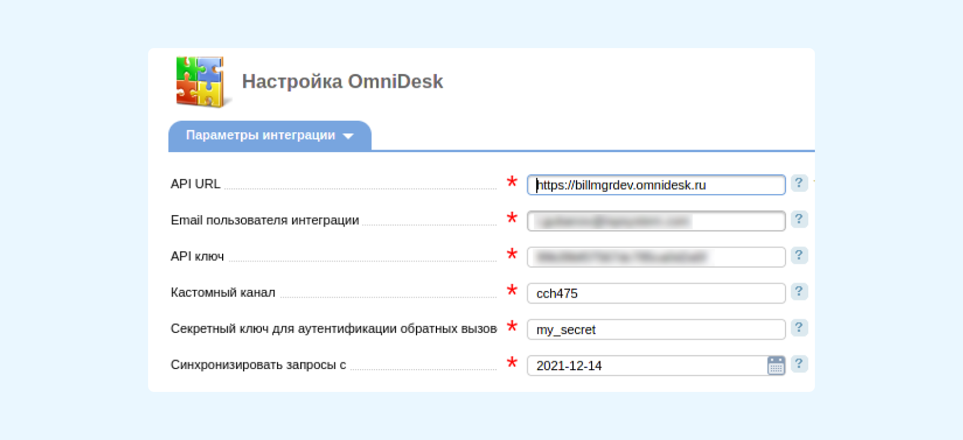
Task: Click the Email пользователя интеграции label
Action: [x=265, y=221]
